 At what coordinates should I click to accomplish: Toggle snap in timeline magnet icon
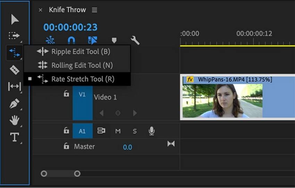click(71, 41)
